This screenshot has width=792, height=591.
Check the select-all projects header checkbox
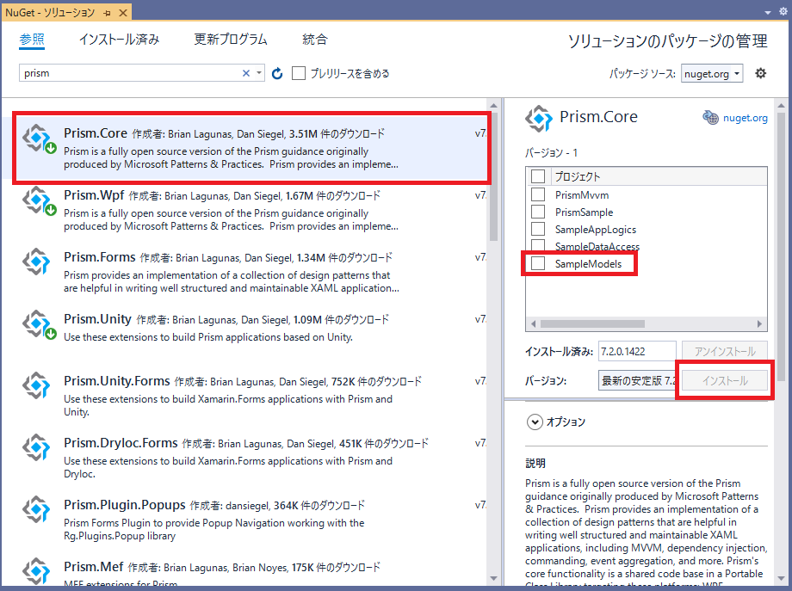[538, 176]
